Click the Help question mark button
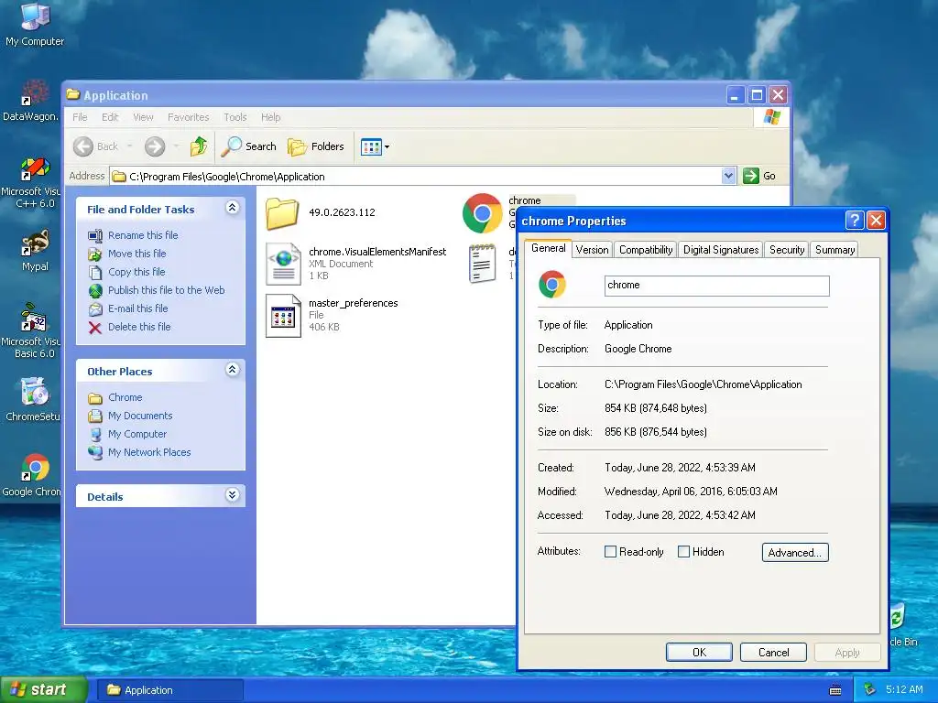Screen dimensions: 938x703 click(x=855, y=221)
